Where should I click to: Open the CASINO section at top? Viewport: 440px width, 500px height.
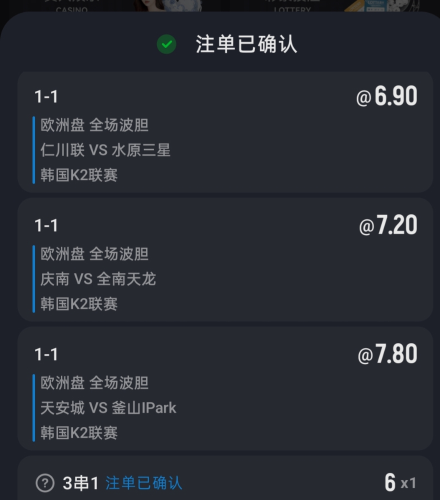[71, 7]
